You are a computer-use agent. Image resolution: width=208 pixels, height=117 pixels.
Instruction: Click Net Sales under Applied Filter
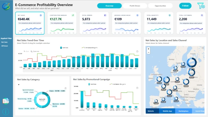point(4,42)
